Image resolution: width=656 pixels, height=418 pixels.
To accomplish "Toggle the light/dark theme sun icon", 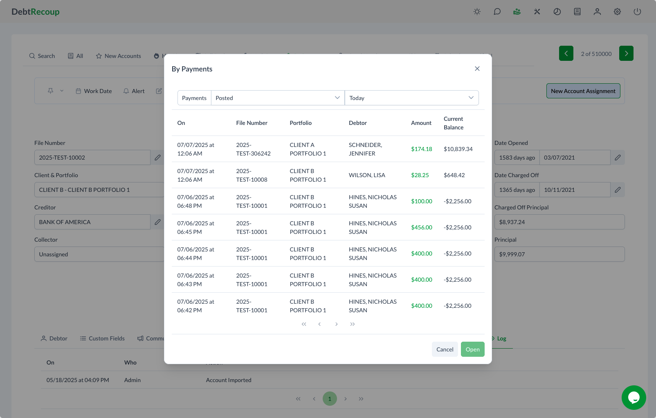I will click(477, 12).
